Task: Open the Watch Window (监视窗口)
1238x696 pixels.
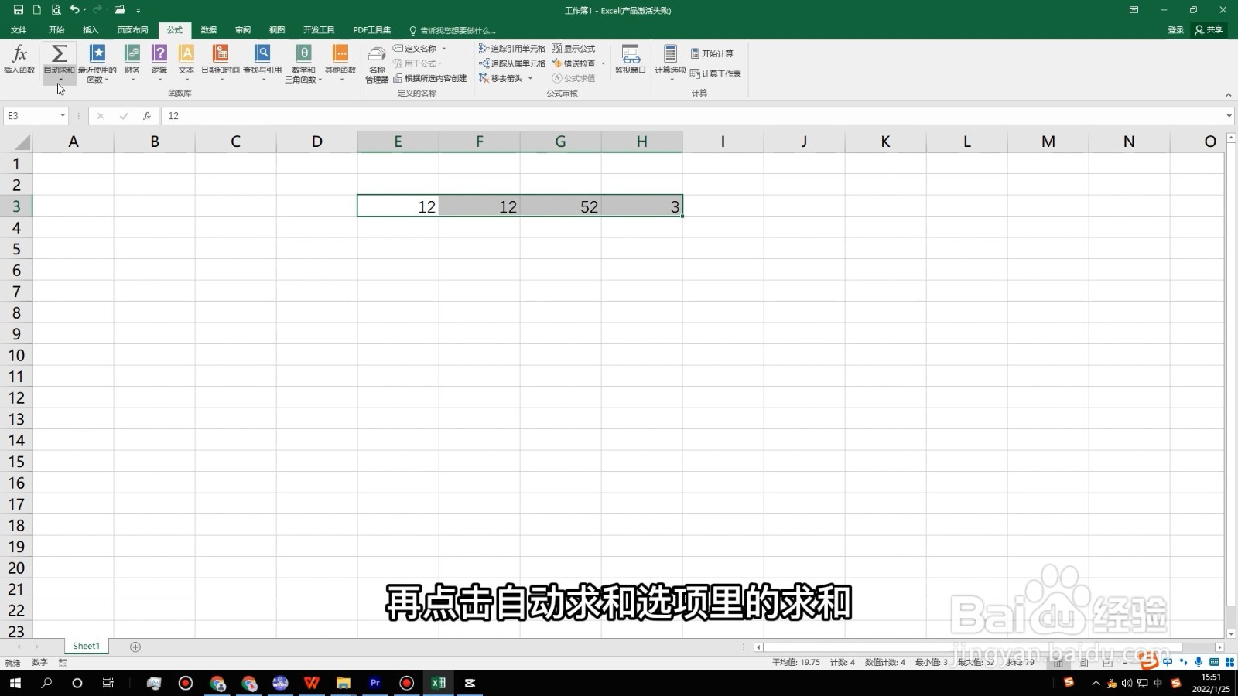Action: coord(631,60)
